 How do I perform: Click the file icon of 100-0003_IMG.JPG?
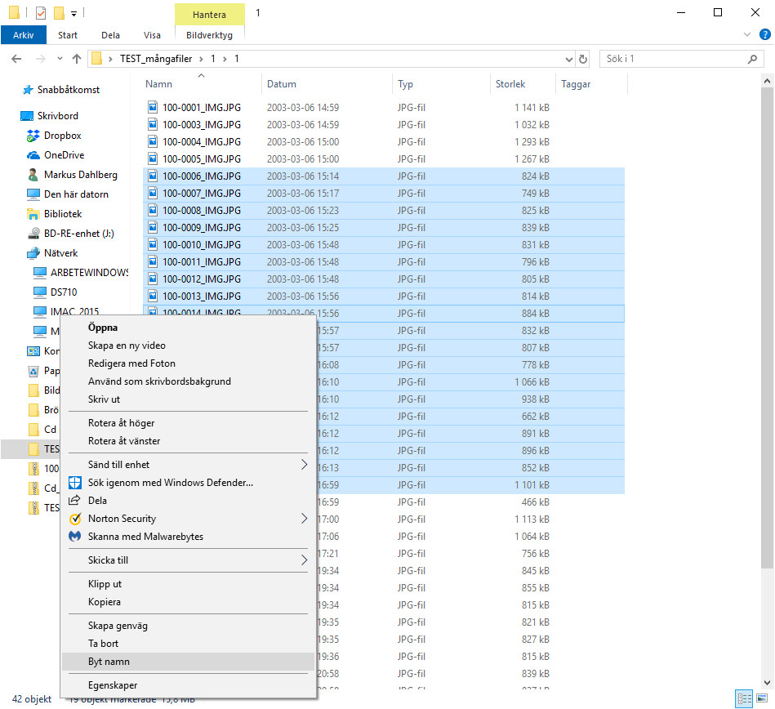click(152, 125)
